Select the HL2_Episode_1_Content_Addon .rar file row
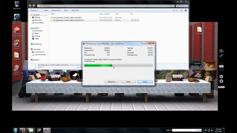Screen dimensions: 237x133 (x=94, y=20)
